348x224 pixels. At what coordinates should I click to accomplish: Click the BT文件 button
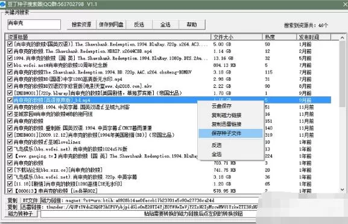pos(30,201)
